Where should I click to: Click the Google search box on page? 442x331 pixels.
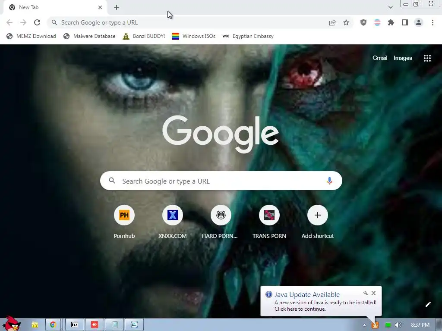[221, 181]
